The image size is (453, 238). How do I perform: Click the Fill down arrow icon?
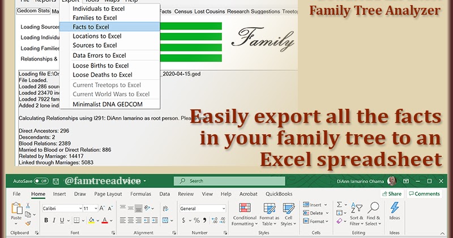pos(339,213)
